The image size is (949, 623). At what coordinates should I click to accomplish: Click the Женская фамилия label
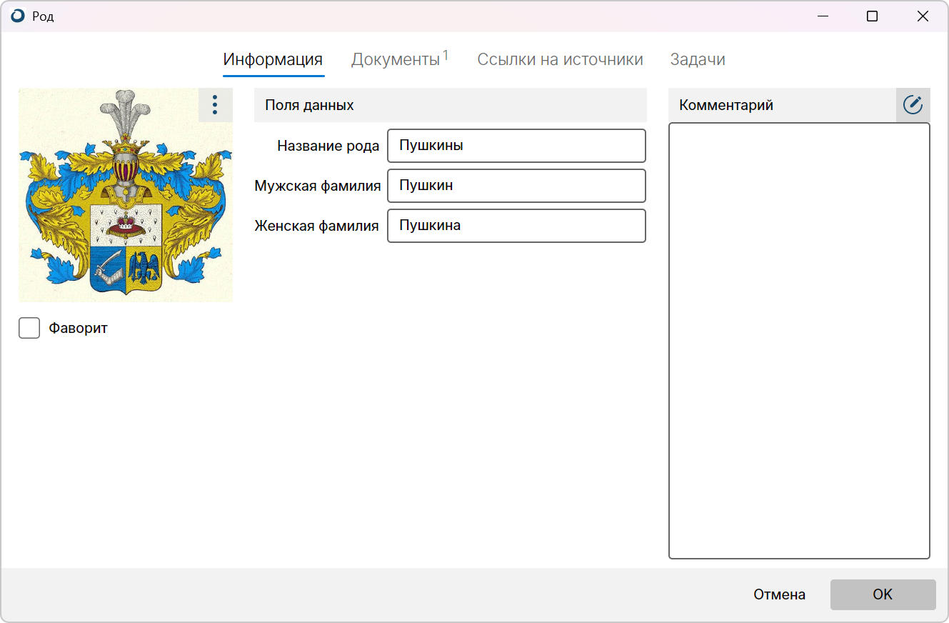click(317, 226)
